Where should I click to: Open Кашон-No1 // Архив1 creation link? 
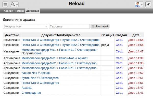pos(36,73)
